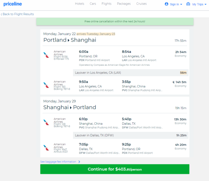Expand the Sign In dropdown arrow
209x181 pixels.
181,5
